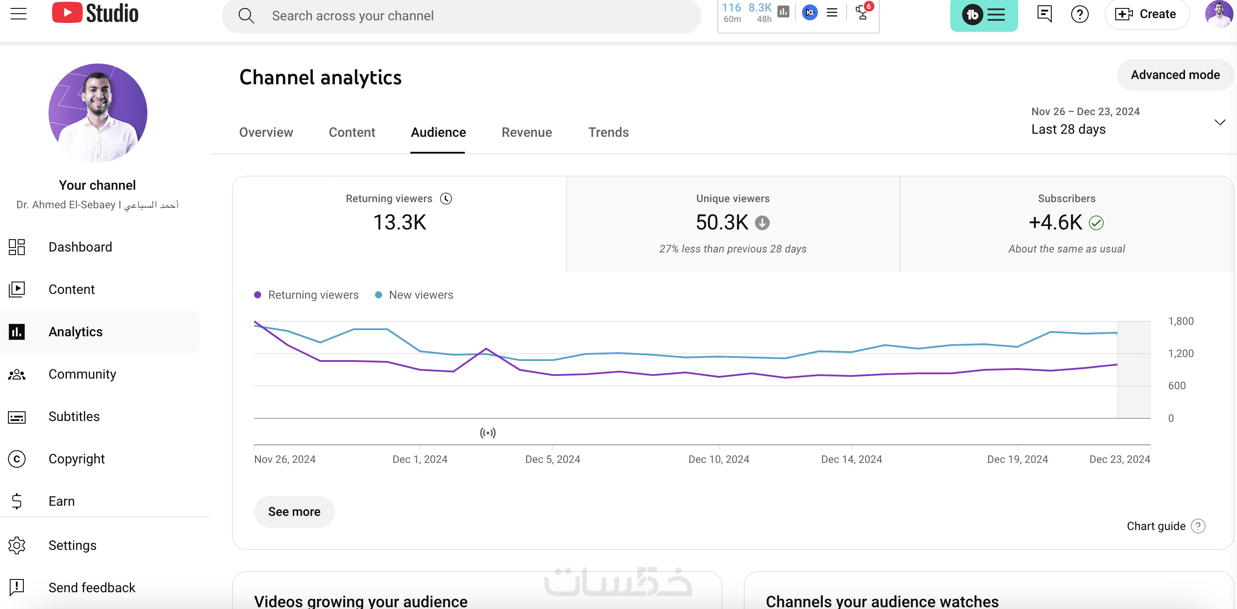Toggle the Returning viewers legend dot
1237x609 pixels.
[x=258, y=295]
